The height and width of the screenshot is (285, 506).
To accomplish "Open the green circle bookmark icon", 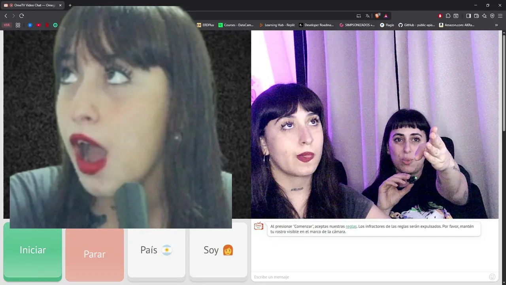I will [x=55, y=25].
